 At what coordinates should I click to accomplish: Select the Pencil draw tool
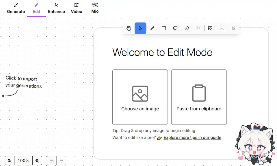point(152,28)
